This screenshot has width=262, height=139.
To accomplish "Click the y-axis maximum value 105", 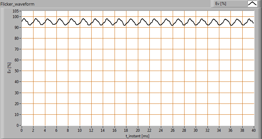I will tap(16, 11).
